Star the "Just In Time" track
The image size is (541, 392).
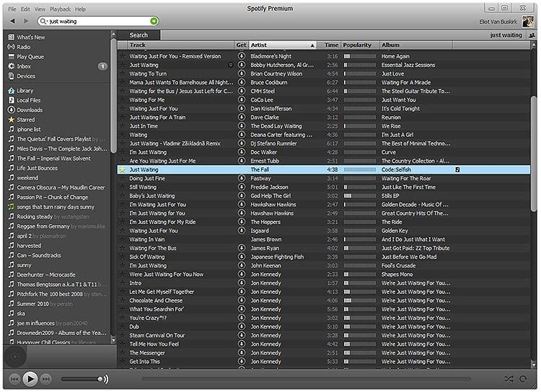coord(123,126)
